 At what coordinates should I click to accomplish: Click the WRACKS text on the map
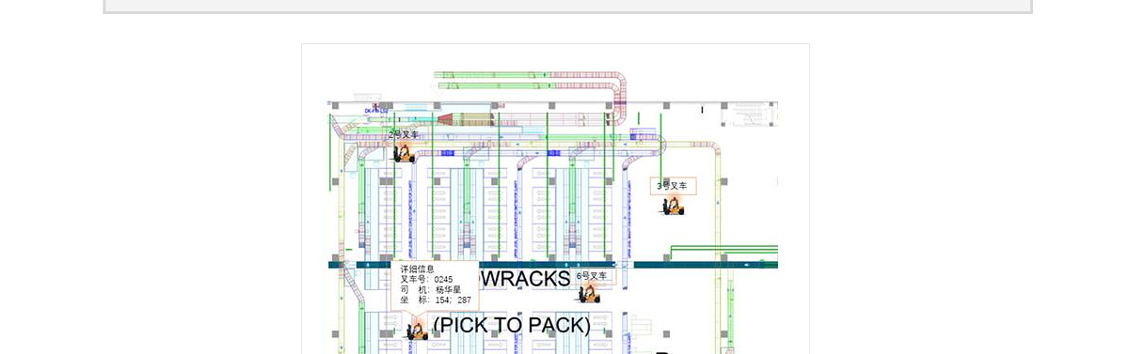pos(526,279)
